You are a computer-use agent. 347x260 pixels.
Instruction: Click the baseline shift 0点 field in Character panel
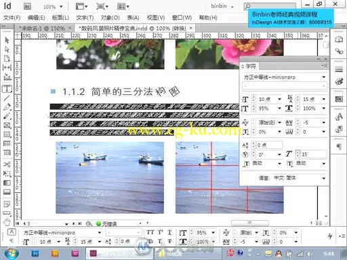click(x=269, y=145)
